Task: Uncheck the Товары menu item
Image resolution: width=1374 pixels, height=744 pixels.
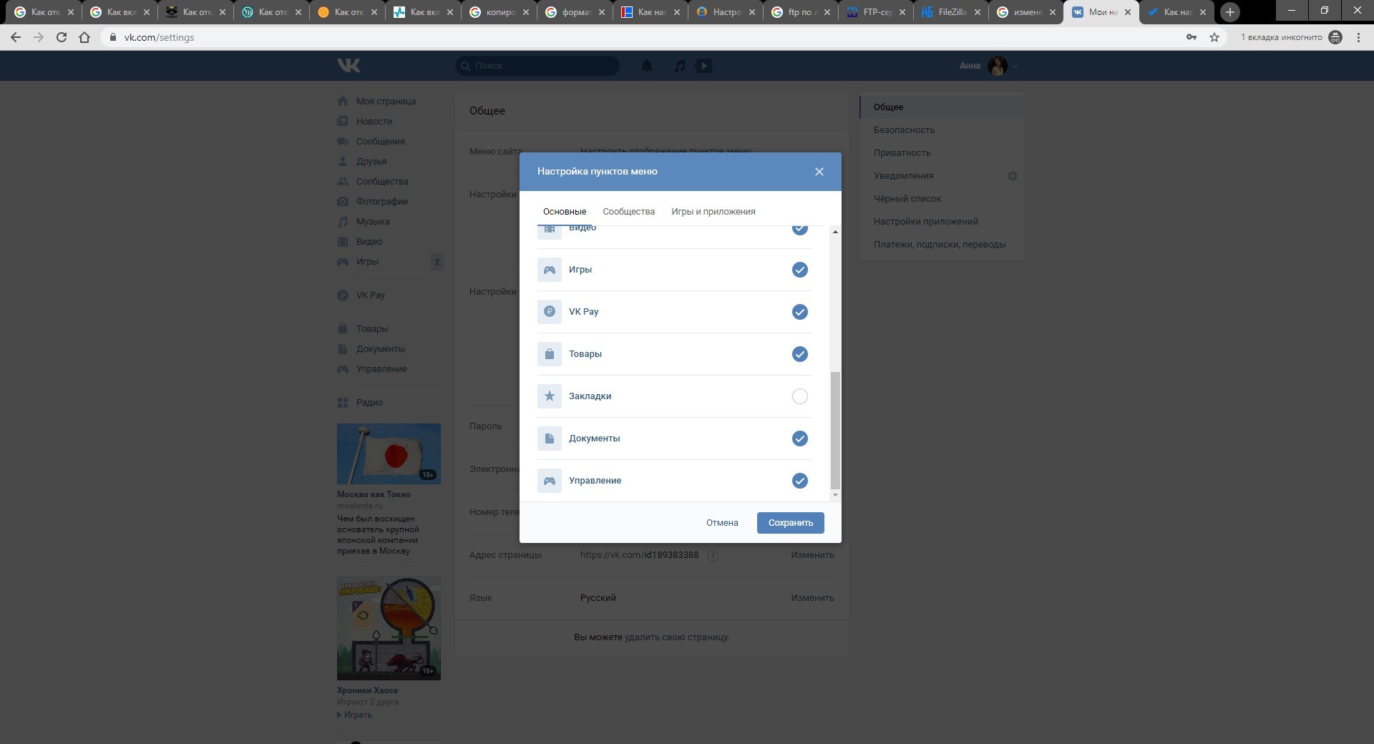Action: coord(800,354)
